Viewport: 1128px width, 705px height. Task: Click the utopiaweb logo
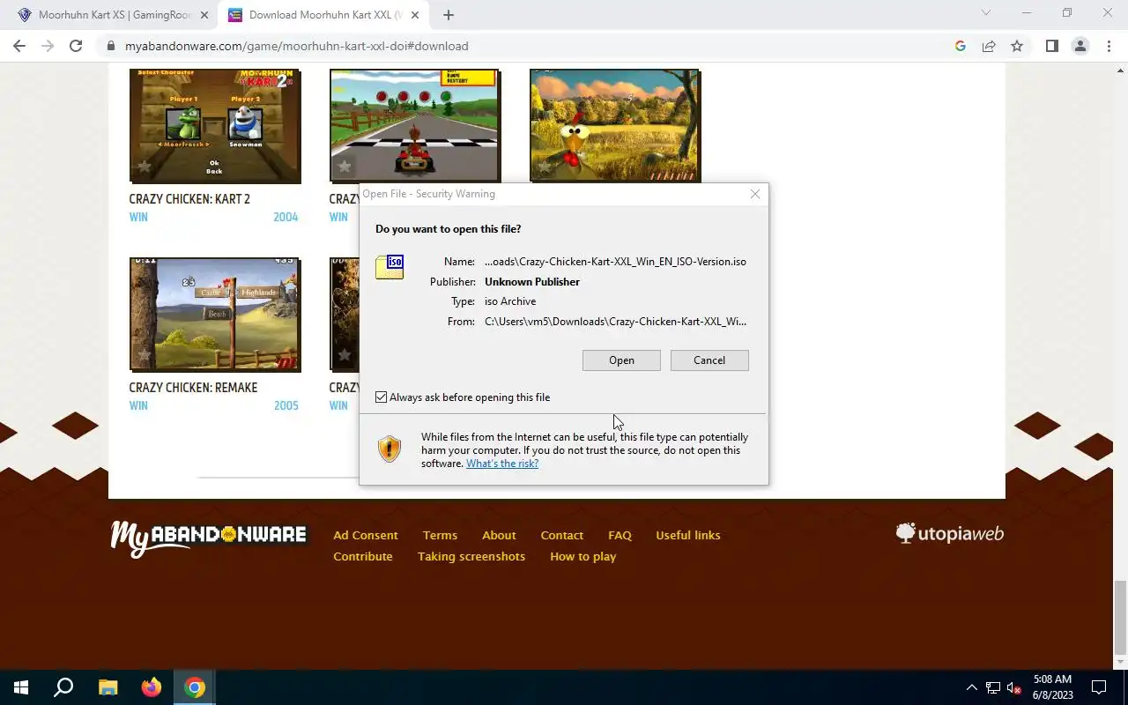point(950,533)
